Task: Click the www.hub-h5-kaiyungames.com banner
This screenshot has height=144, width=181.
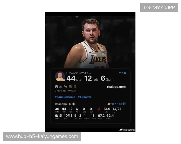Action: pos(42,136)
